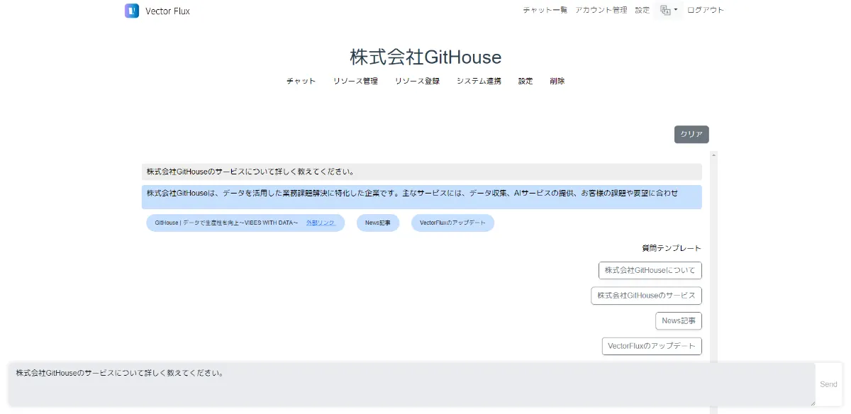Open the language translation dropdown
851x414 pixels.
tap(669, 10)
